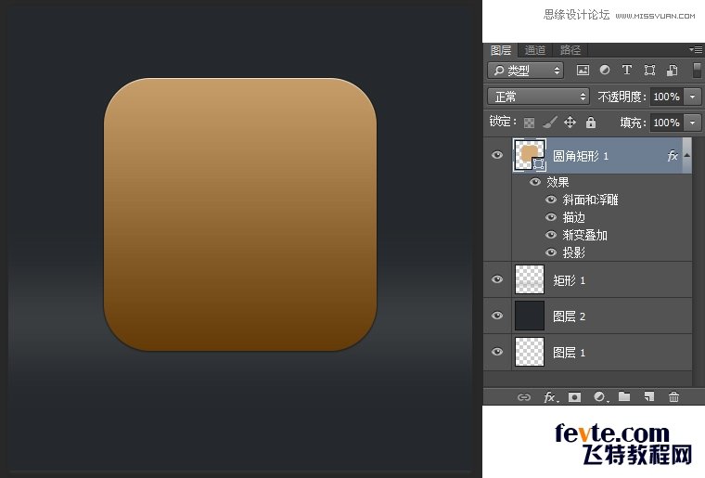
Task: Open the 填充 slider arrow
Action: click(692, 123)
